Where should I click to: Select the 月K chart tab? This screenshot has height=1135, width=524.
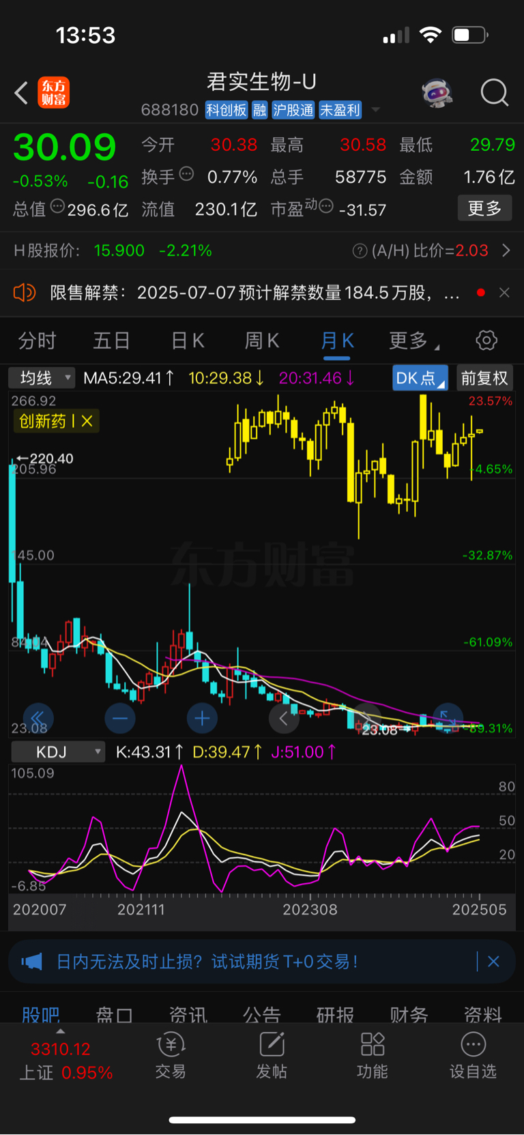pos(337,341)
